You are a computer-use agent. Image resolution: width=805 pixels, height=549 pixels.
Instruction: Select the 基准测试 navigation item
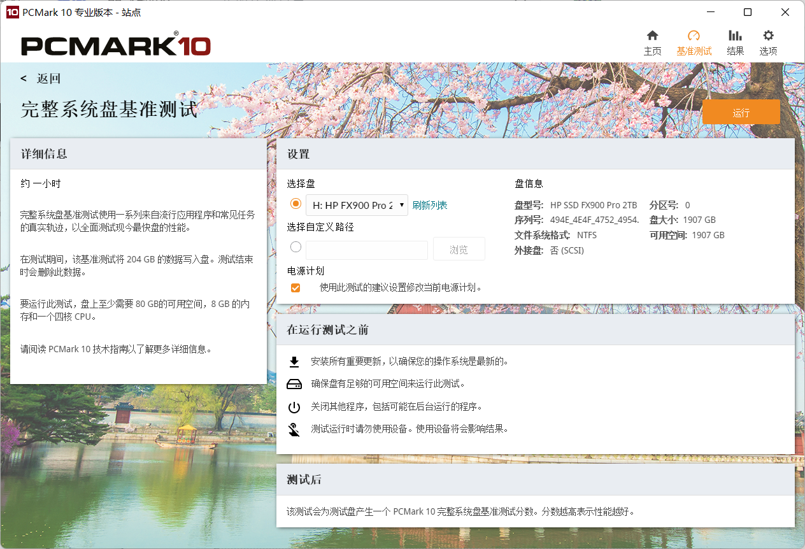[694, 36]
